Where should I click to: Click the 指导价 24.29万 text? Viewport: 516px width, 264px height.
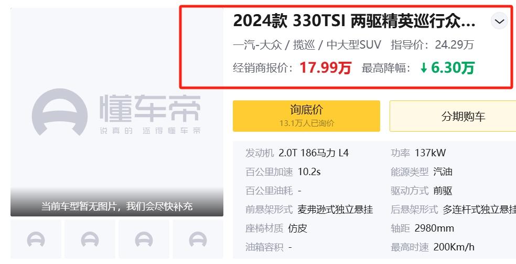pyautogui.click(x=432, y=44)
